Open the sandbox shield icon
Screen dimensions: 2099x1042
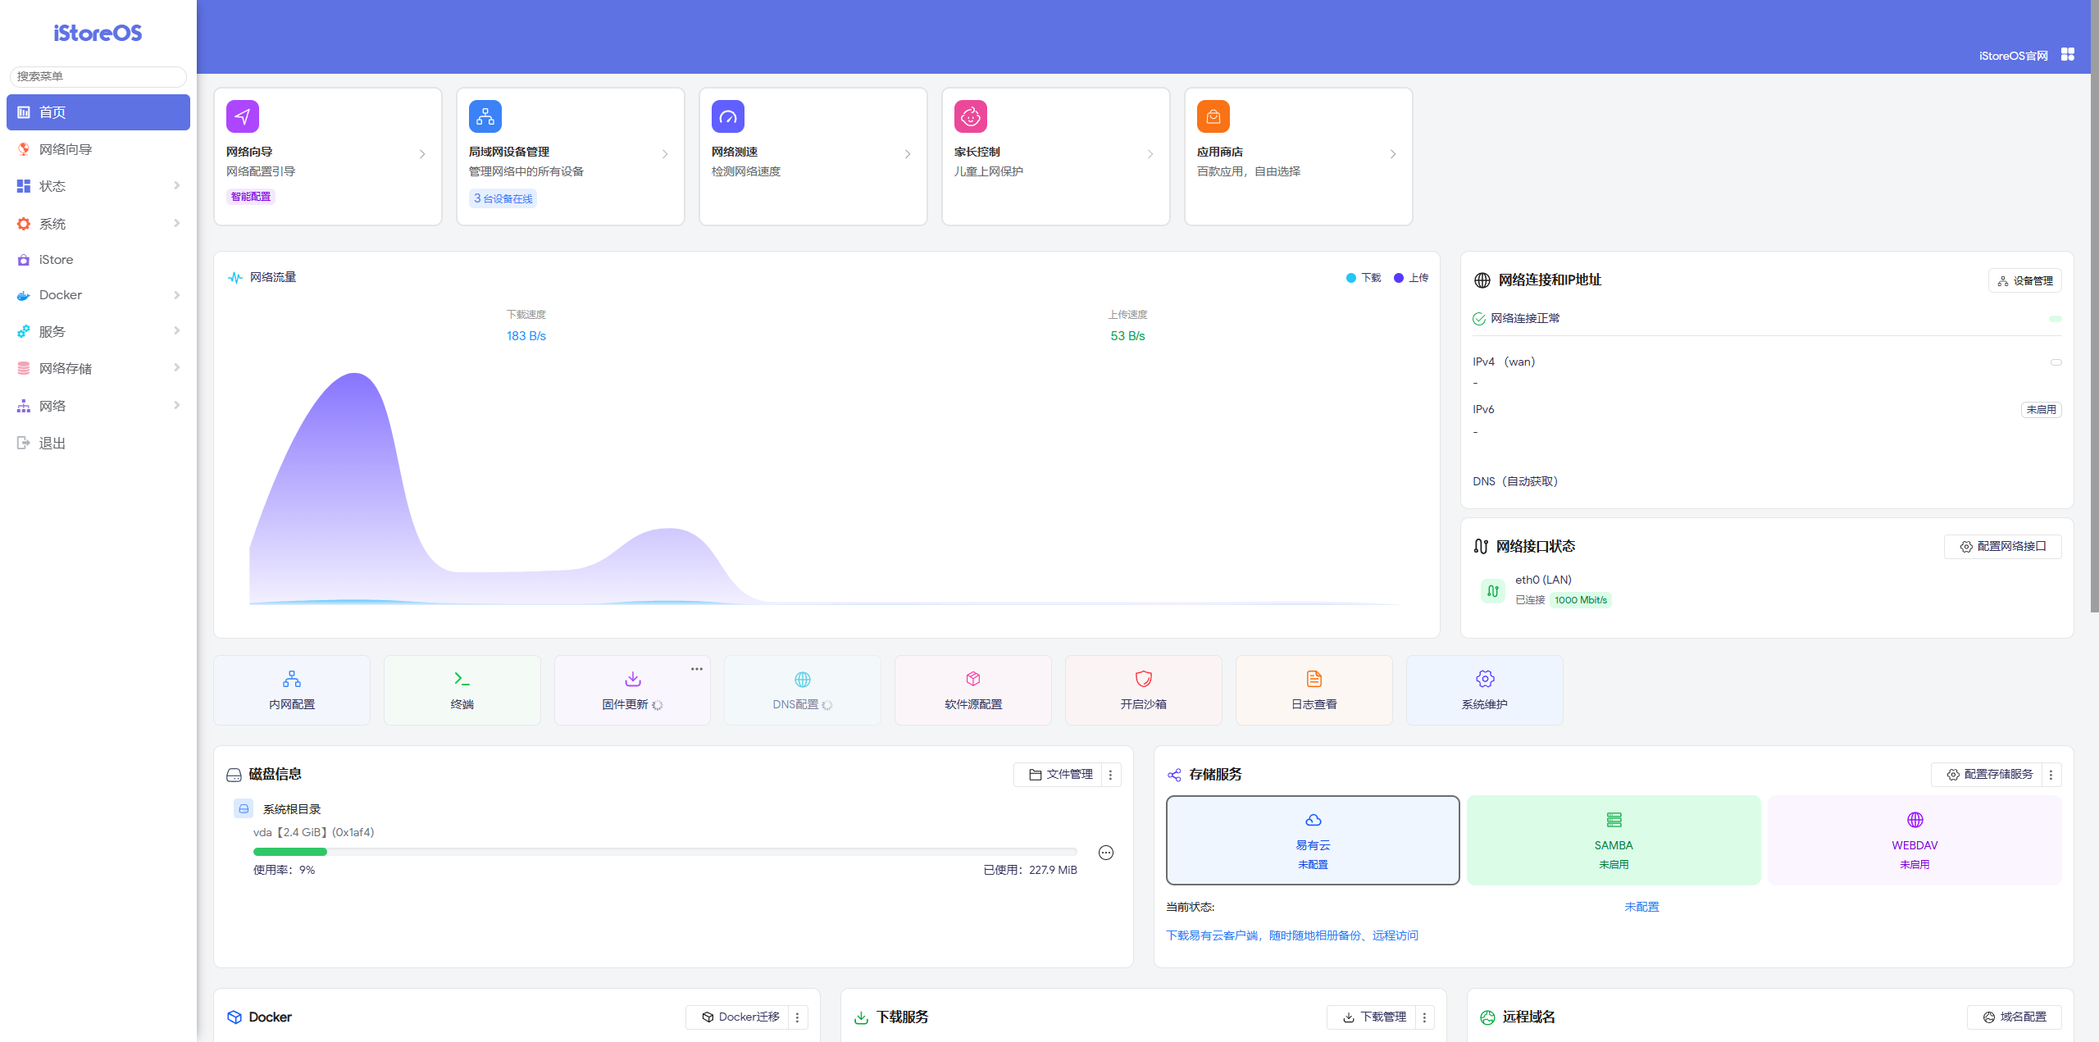tap(1143, 679)
